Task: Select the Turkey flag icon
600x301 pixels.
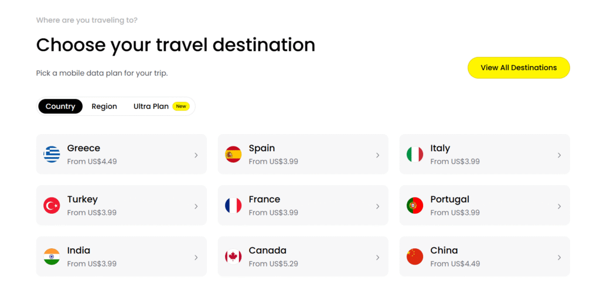Action: [x=52, y=206]
